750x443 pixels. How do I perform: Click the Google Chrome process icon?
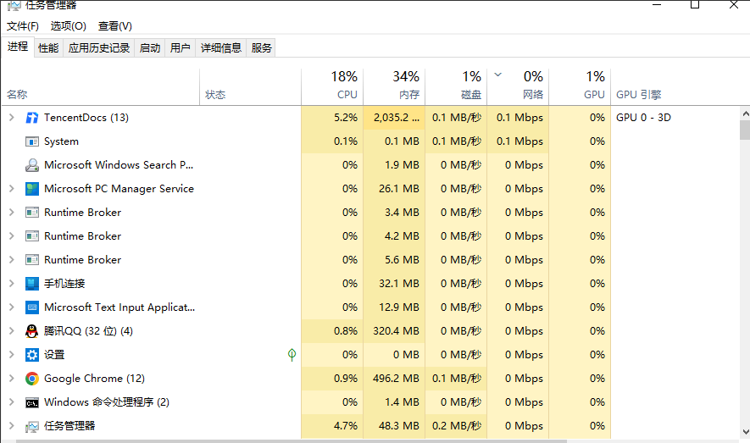pyautogui.click(x=32, y=379)
